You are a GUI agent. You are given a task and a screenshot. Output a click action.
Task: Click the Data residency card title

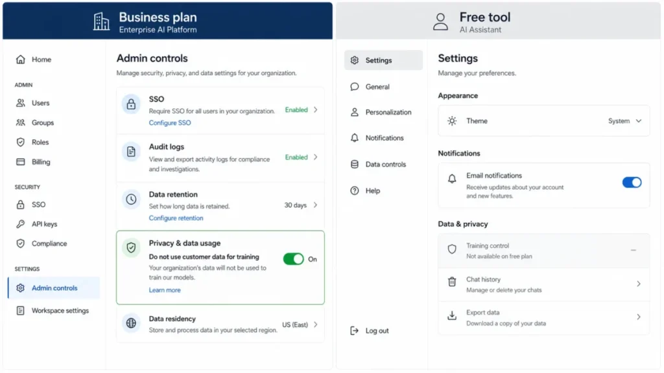coord(172,319)
